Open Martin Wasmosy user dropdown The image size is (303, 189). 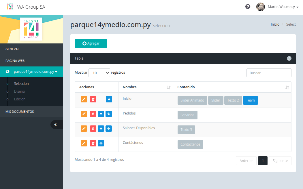tap(283, 7)
